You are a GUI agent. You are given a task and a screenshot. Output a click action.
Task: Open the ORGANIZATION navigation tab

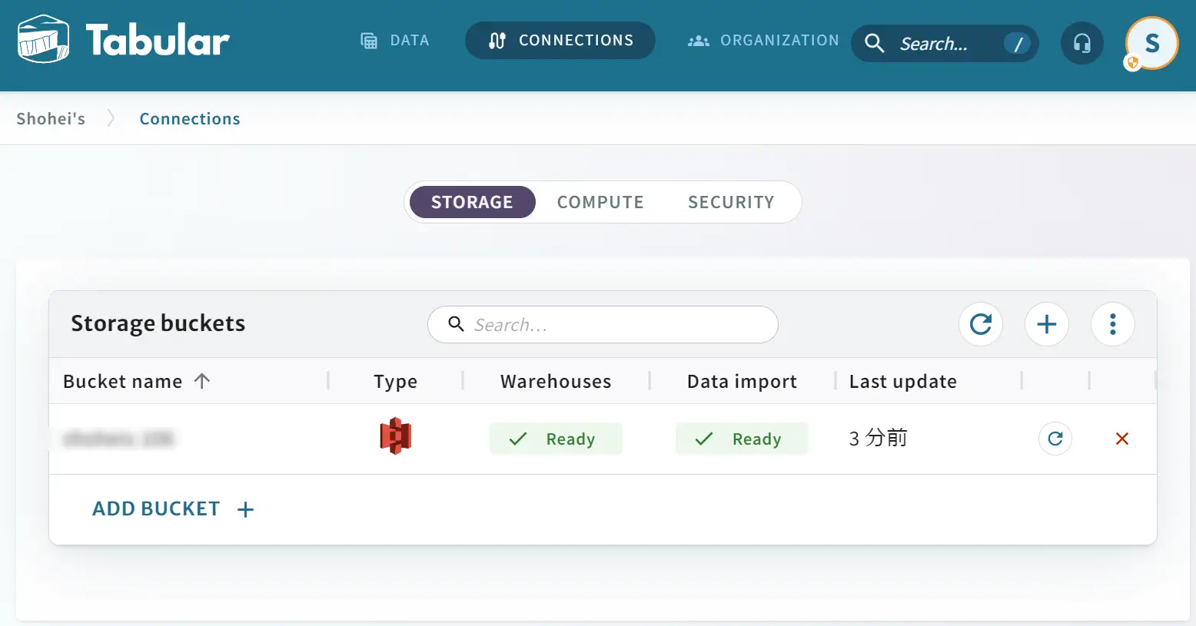(x=762, y=41)
